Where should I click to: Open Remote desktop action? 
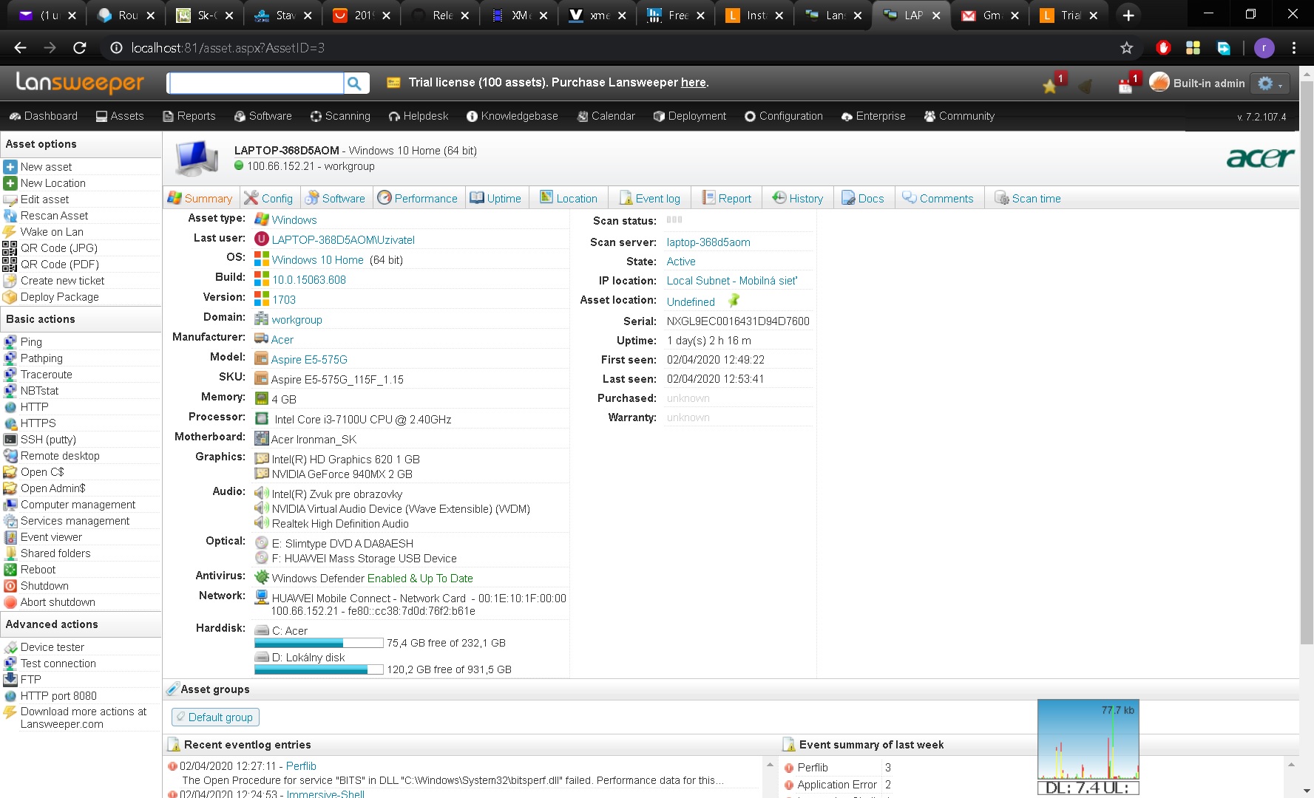[60, 456]
